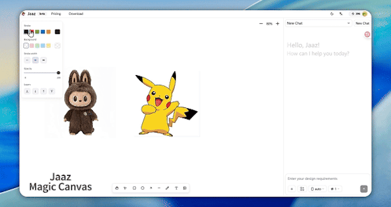Expand the auto aspect ratio dropdown
391x207 pixels.
click(x=317, y=189)
